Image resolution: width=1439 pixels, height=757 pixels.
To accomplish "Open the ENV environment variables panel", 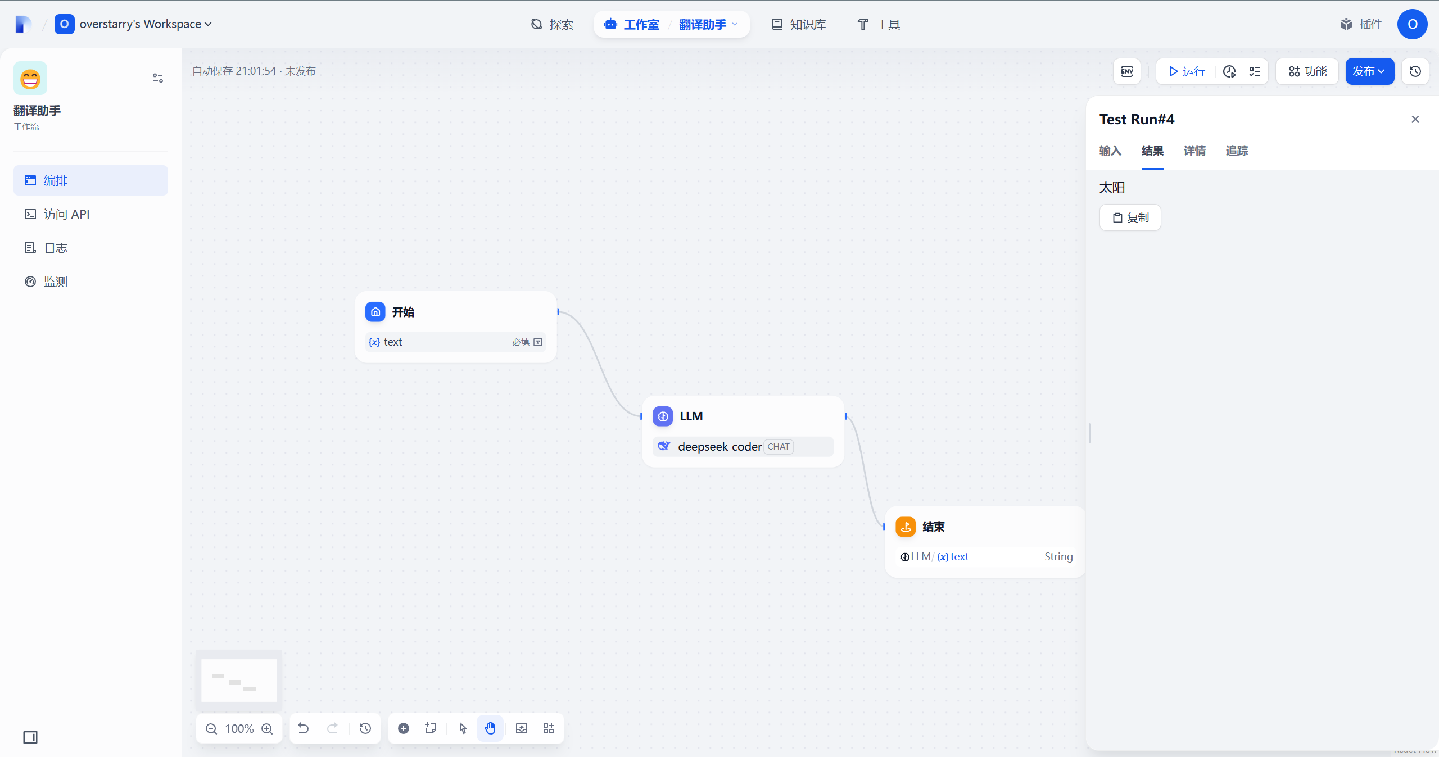I will coord(1127,71).
